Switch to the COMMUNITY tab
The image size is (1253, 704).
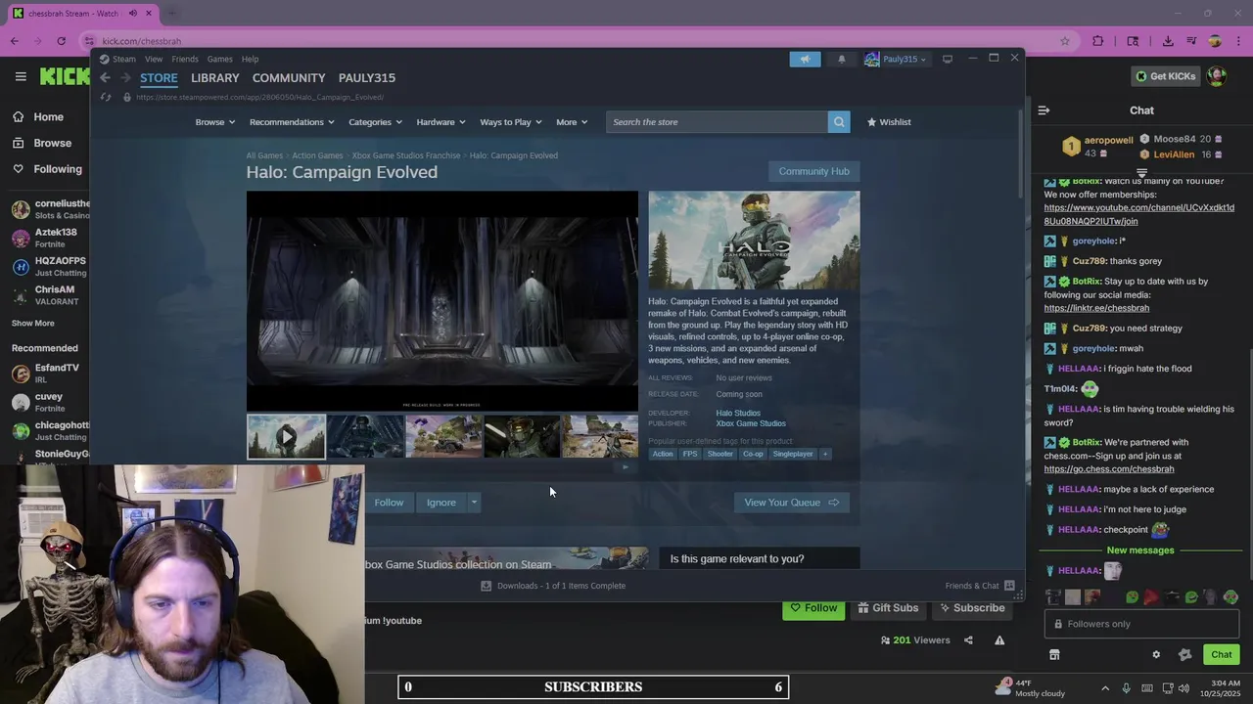[x=289, y=77]
